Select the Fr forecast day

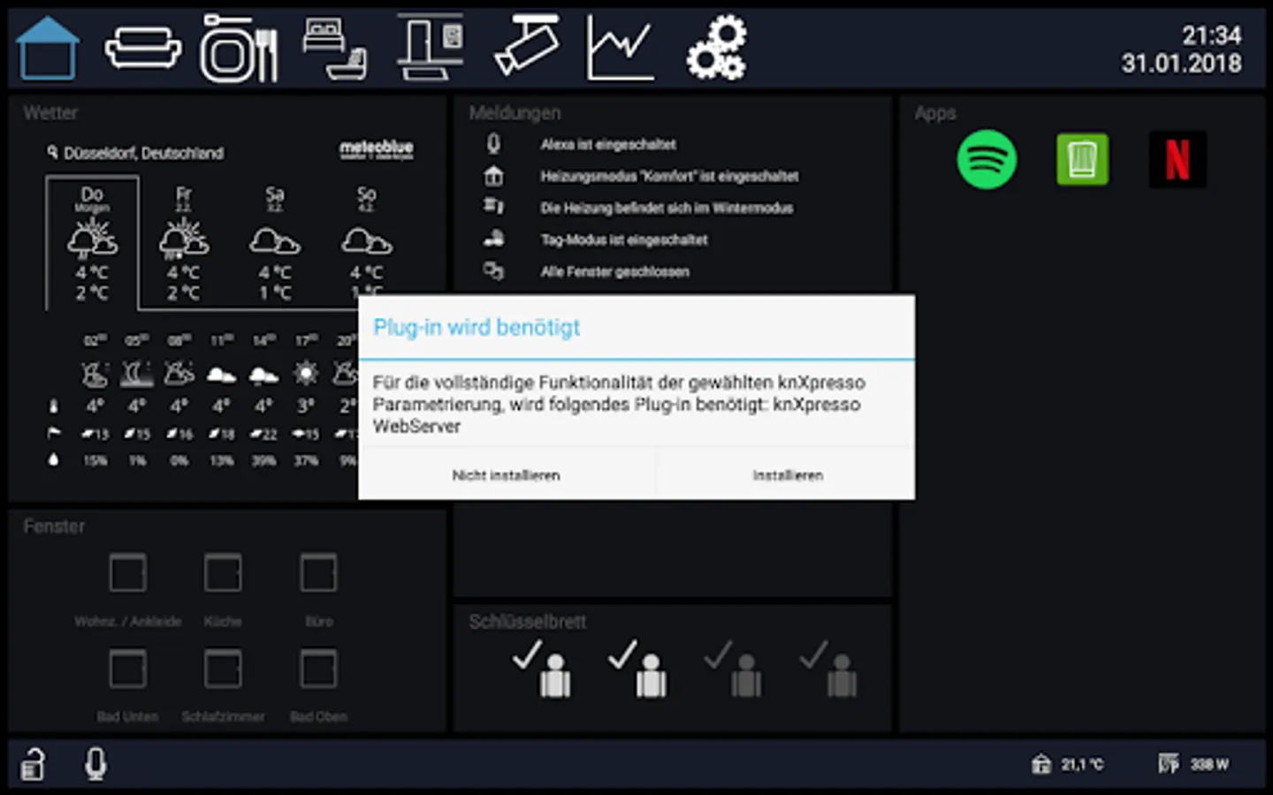pos(184,242)
